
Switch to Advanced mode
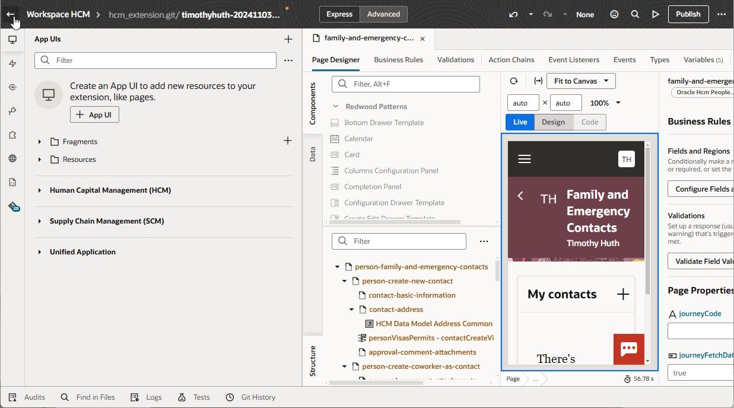(383, 14)
